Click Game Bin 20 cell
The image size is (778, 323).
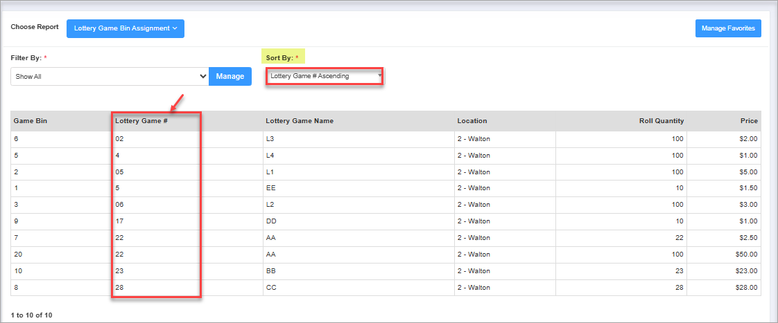pyautogui.click(x=18, y=255)
